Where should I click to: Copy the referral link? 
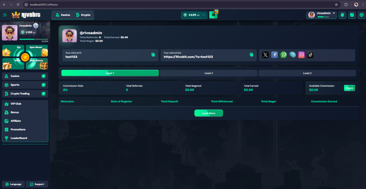coord(251,55)
